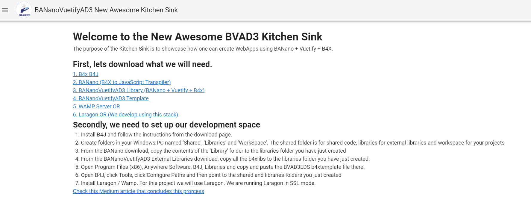
Task: Open the B4x B4J download link
Action: tap(86, 74)
